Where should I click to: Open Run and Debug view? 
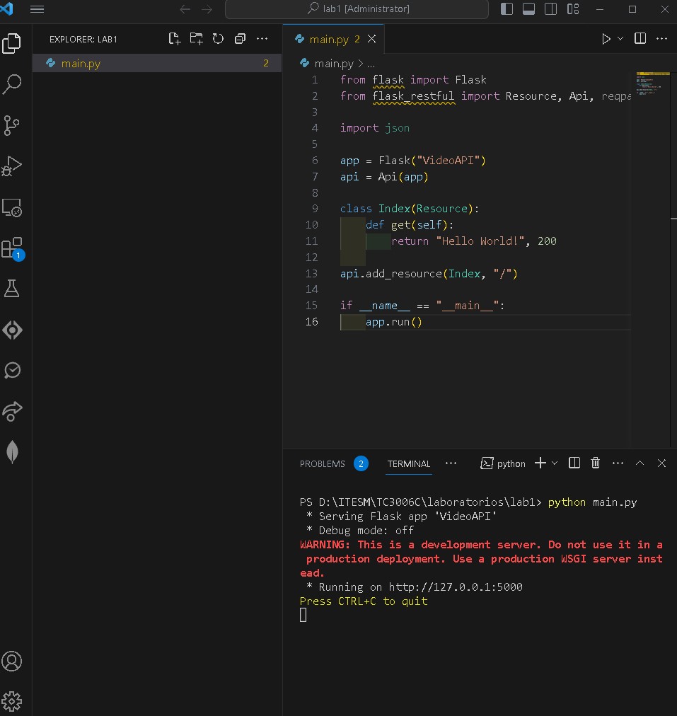click(12, 166)
